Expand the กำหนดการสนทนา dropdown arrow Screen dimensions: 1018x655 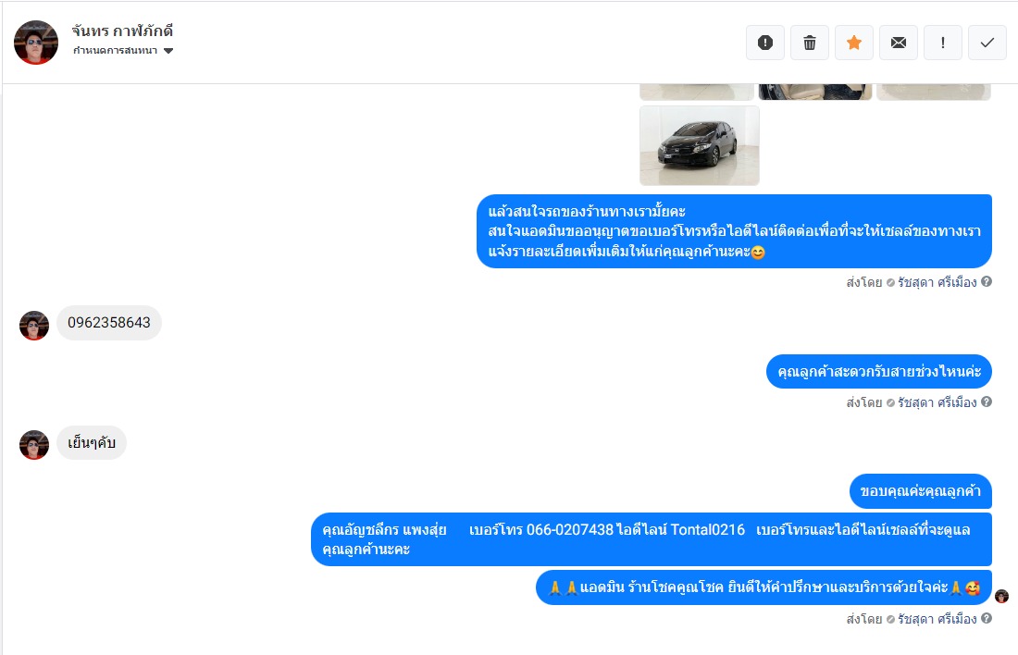[x=168, y=51]
